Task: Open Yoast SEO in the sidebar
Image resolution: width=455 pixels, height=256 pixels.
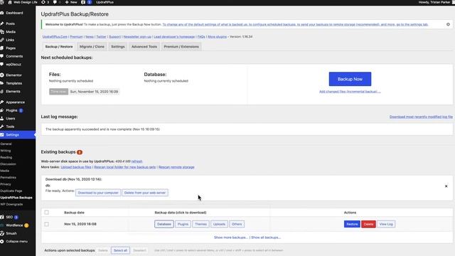Action: click(9, 217)
